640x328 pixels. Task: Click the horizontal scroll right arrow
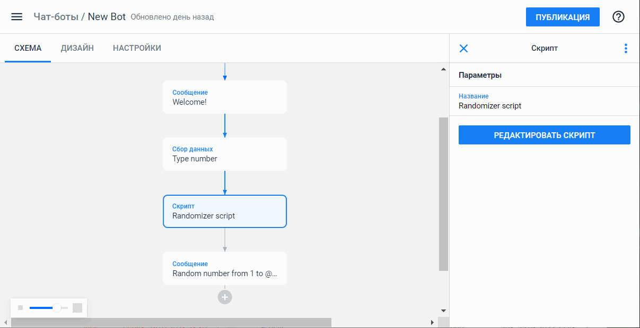pyautogui.click(x=433, y=322)
